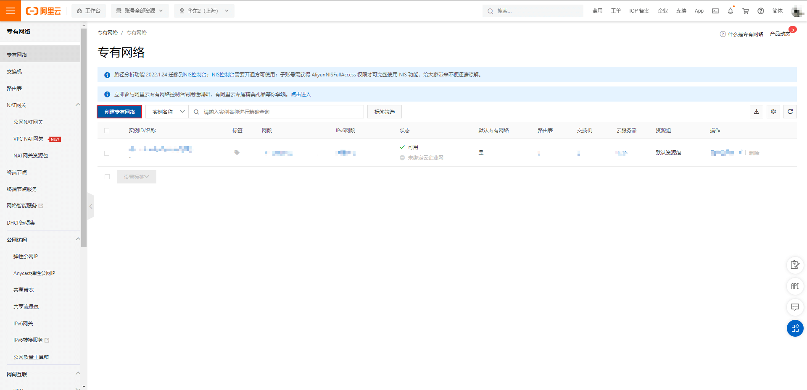Image resolution: width=807 pixels, height=390 pixels.
Task: Launch Cloud Shell terminal icon
Action: tap(715, 11)
